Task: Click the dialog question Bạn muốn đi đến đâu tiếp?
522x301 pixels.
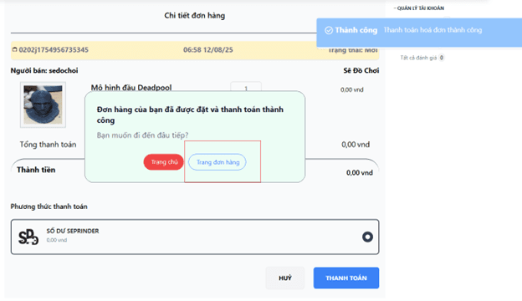Action: [x=142, y=135]
